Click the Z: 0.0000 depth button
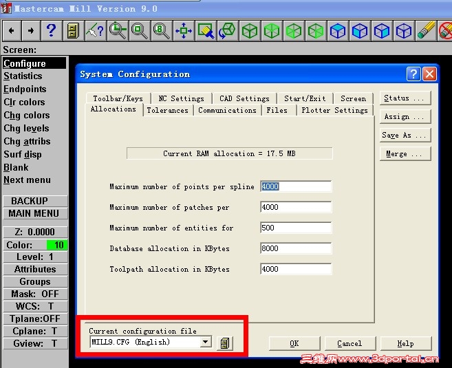Viewport: 452px width, 368px height. click(35, 232)
